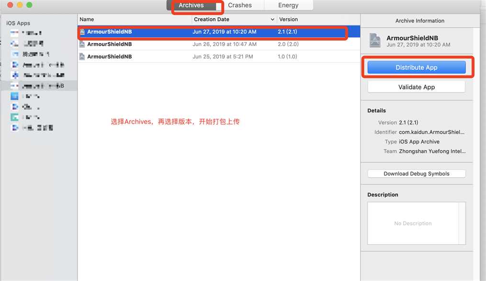Close the Organizer window with the red button

(10, 5)
